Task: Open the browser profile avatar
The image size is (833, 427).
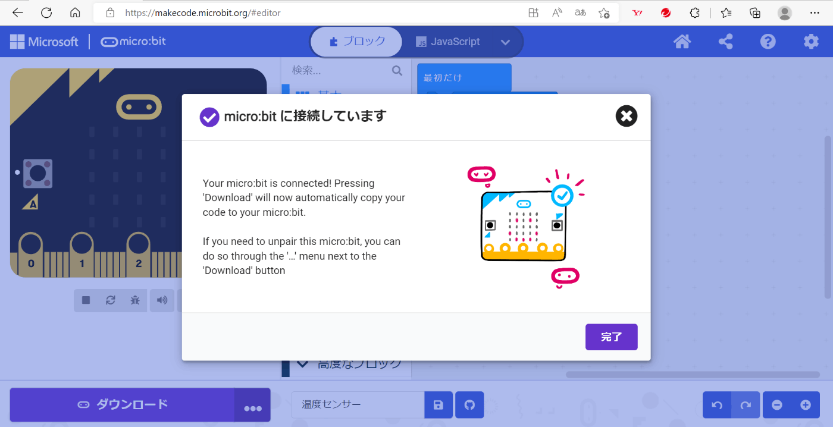Action: pos(785,12)
